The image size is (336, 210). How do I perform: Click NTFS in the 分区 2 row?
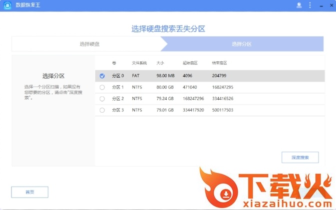(x=137, y=99)
